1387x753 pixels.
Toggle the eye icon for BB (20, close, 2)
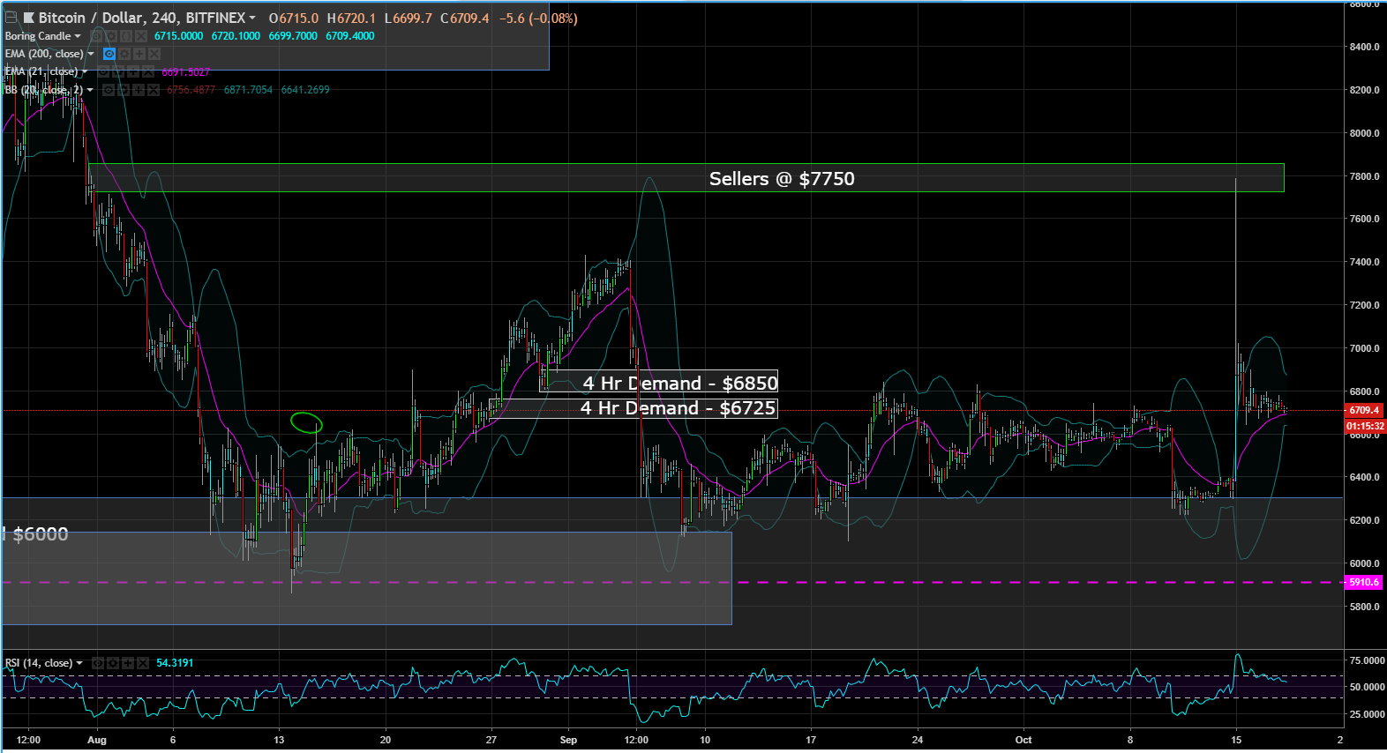109,90
